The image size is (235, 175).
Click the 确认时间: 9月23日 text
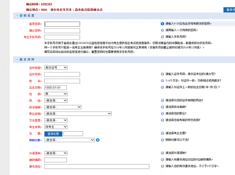tap(39, 4)
